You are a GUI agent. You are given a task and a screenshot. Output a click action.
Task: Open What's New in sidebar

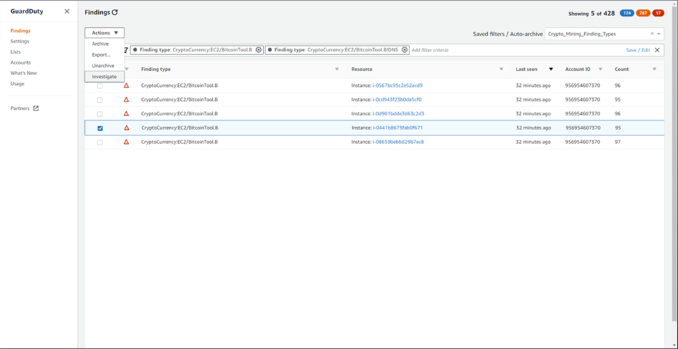24,73
